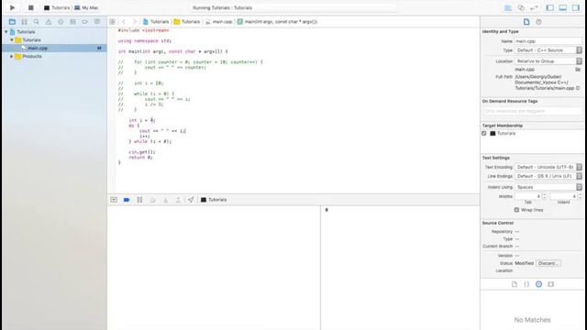Toggle the left navigator panel

[550, 7]
